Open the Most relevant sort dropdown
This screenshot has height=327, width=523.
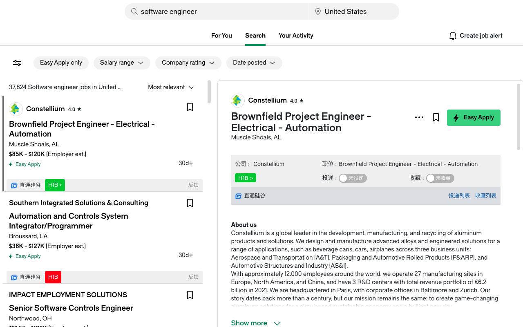coord(171,87)
